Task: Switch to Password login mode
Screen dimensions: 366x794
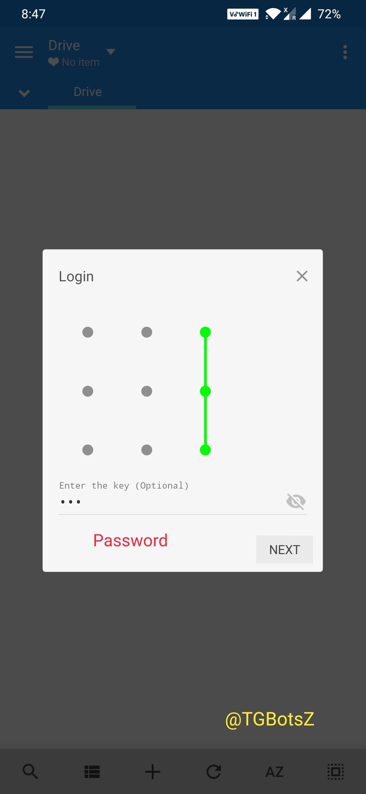Action: click(x=130, y=540)
